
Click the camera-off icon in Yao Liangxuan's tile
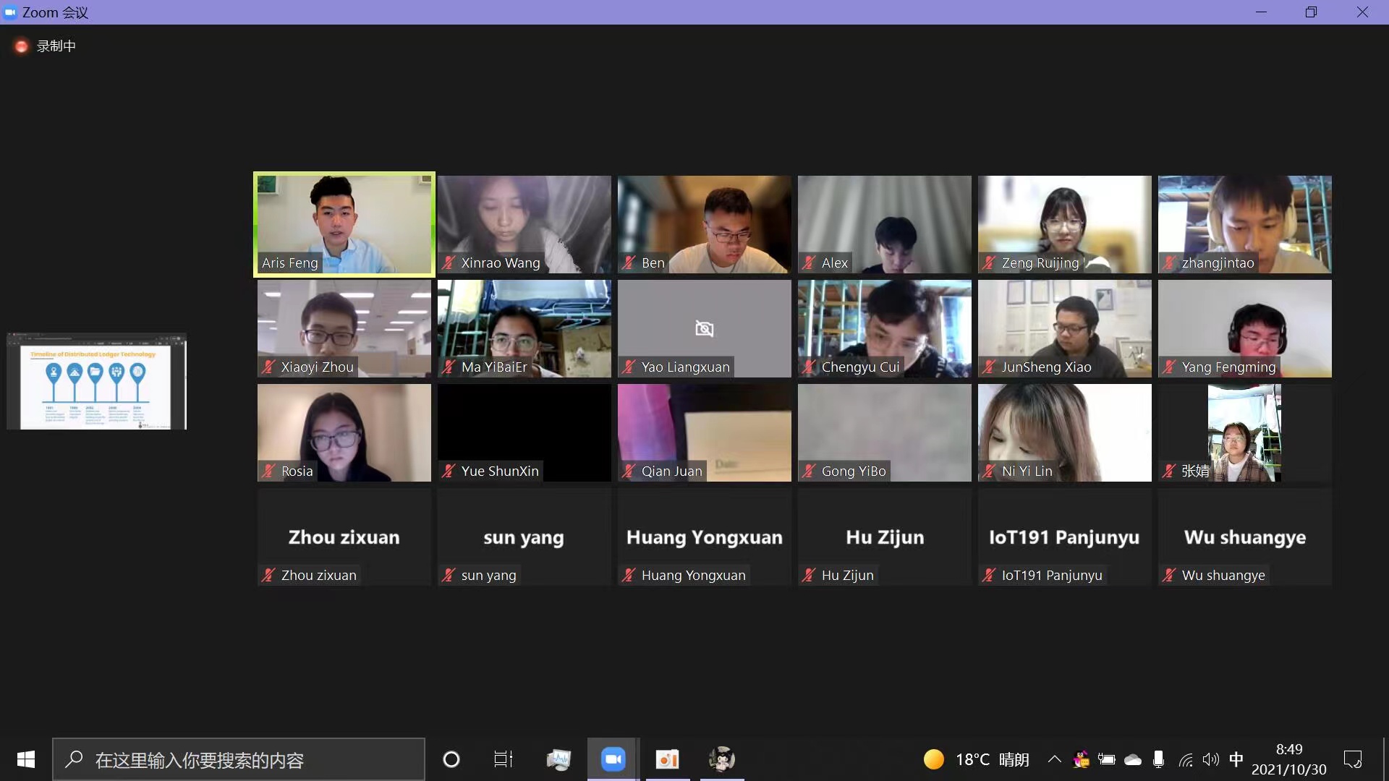click(704, 329)
